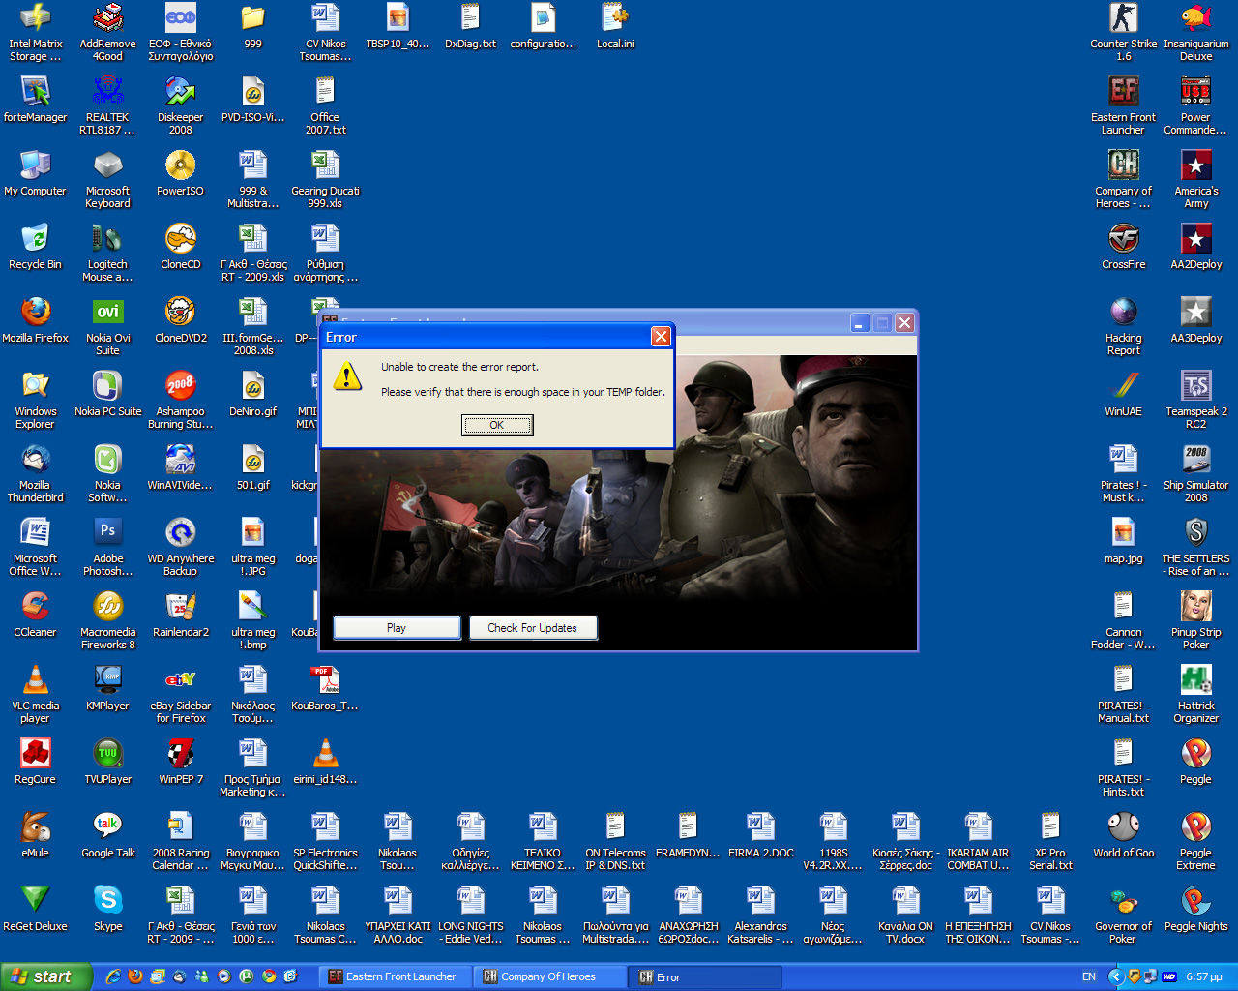Launch Firefox from the Quick Launch bar

click(135, 976)
